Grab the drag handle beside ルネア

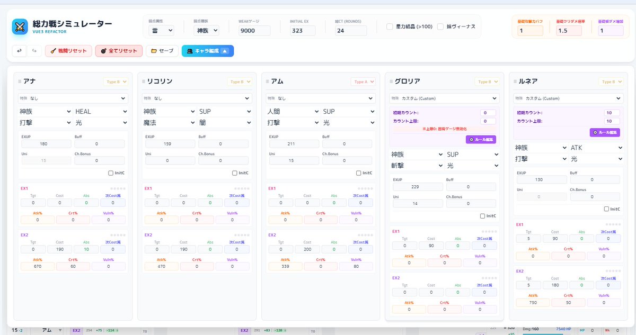pyautogui.click(x=515, y=82)
